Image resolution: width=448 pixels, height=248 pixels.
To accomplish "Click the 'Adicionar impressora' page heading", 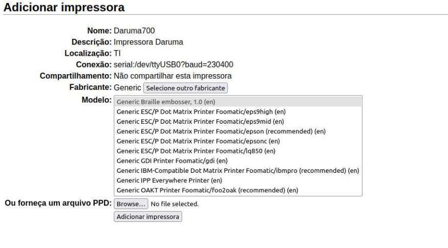I will (x=64, y=8).
